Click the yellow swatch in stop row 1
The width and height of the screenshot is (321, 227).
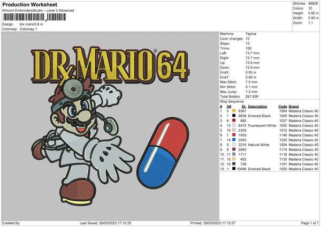[234, 111]
